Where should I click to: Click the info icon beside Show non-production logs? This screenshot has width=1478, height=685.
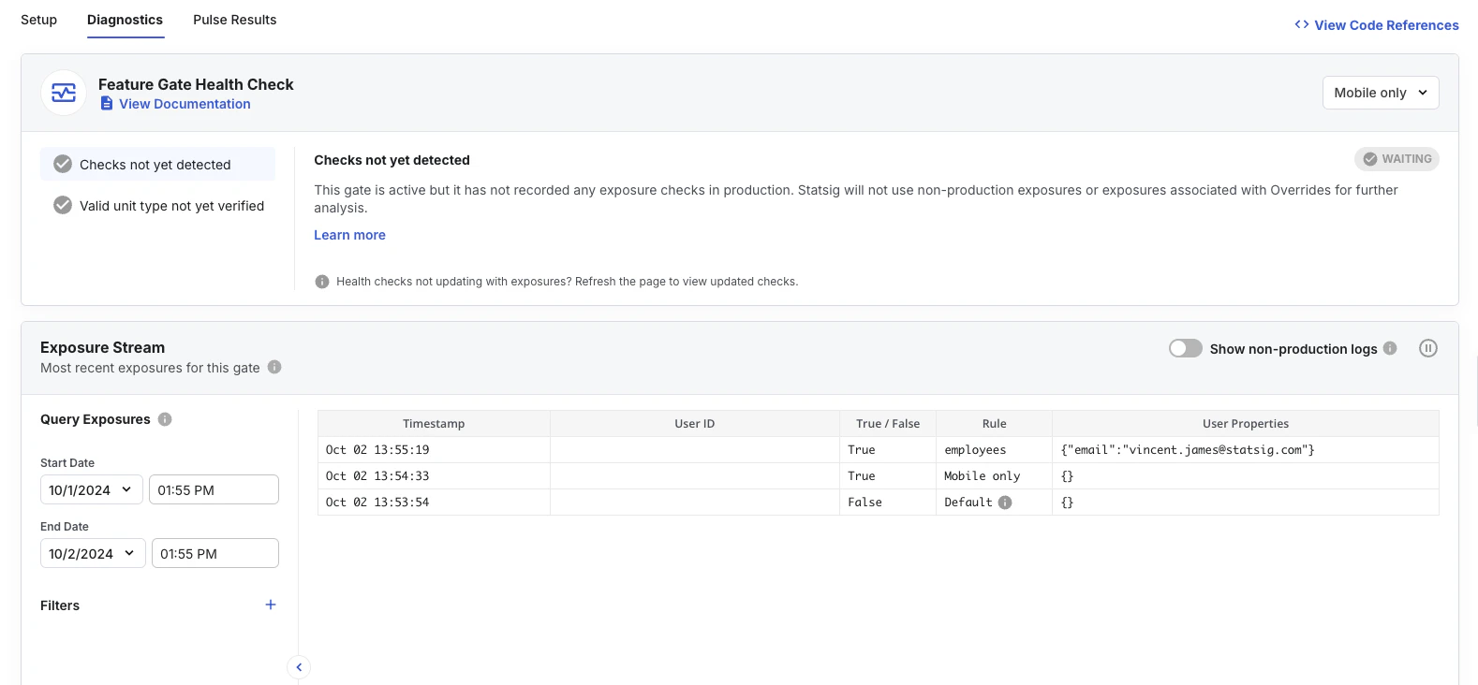(1390, 348)
